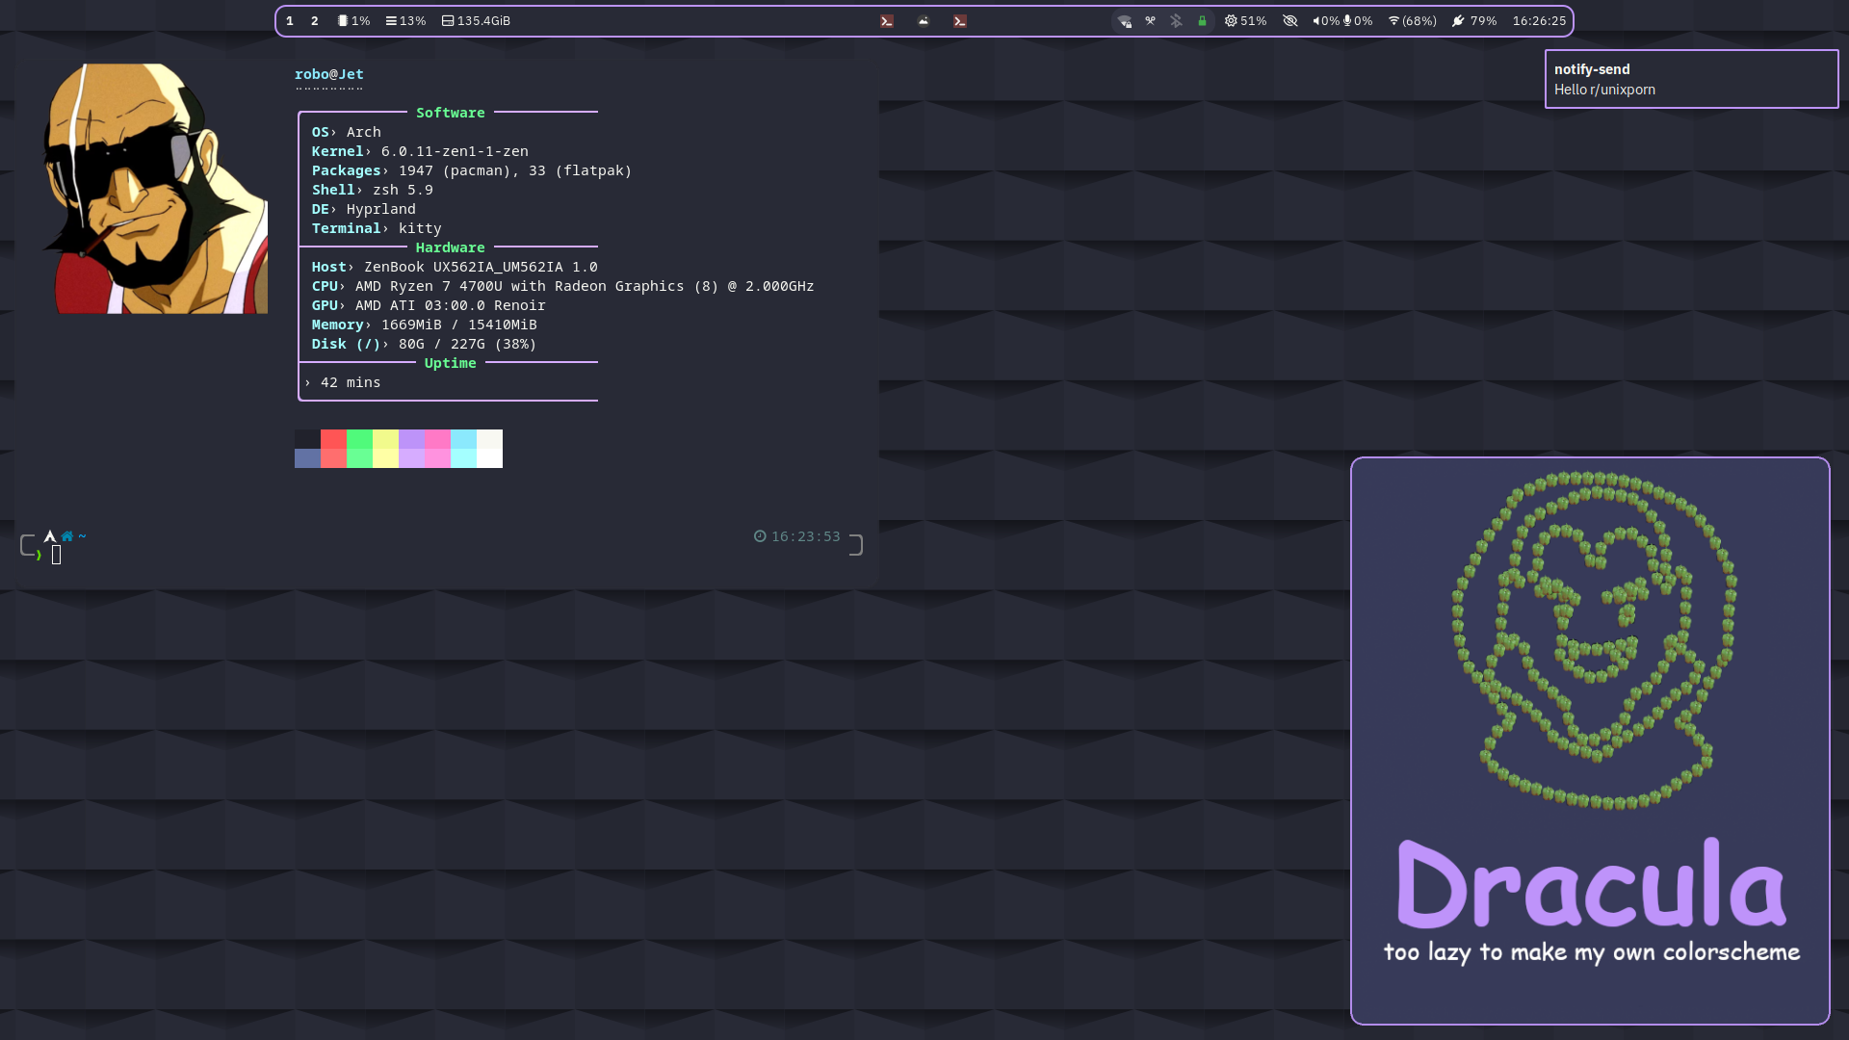Click the memory usage 13% indicator
1849x1040 pixels.
click(405, 21)
